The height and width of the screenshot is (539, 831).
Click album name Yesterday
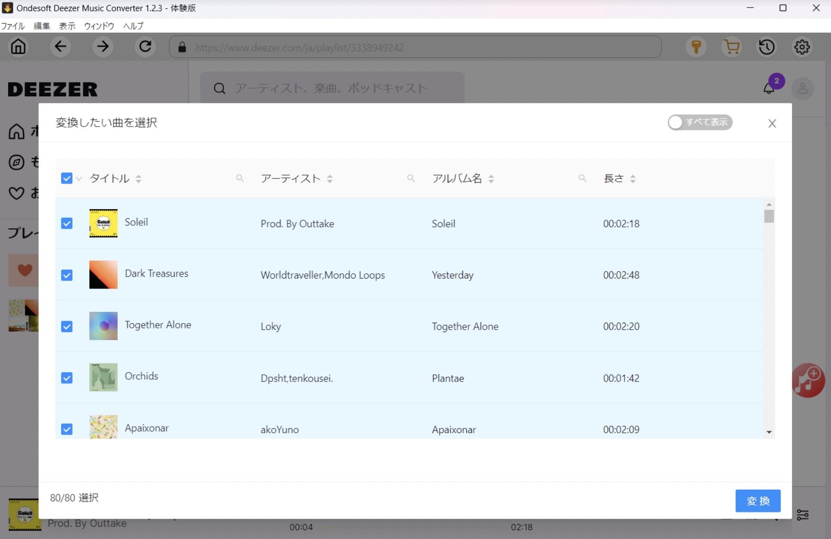(453, 275)
